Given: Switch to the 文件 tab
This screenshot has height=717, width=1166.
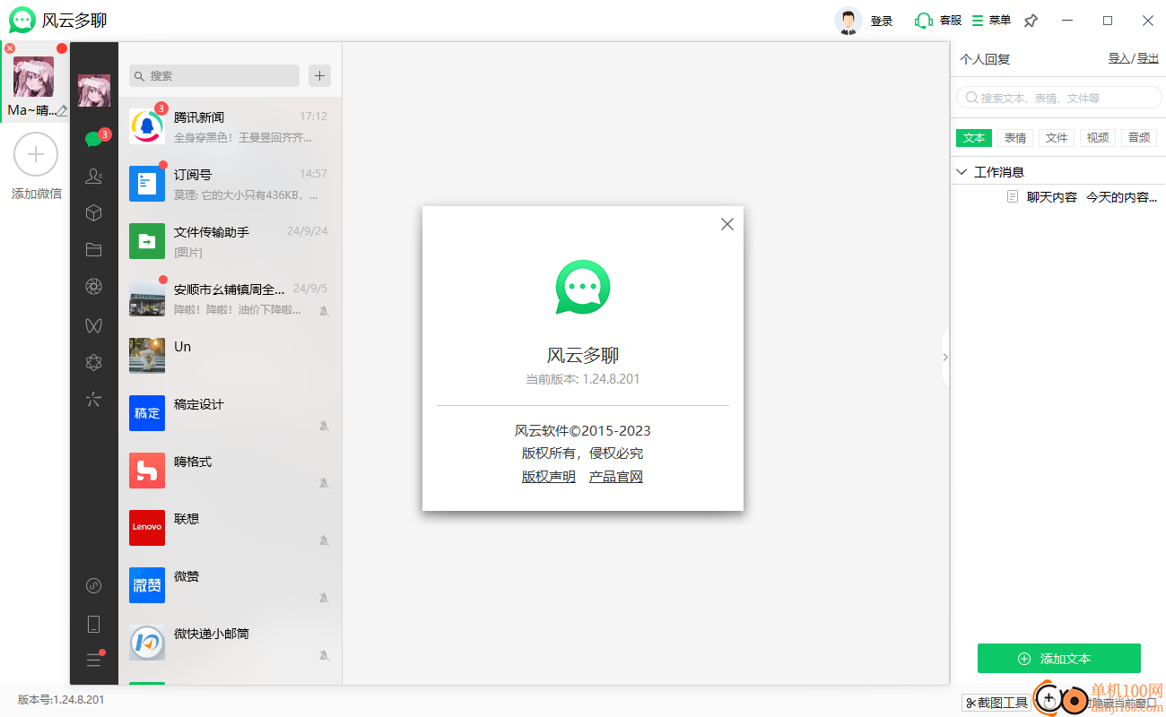Looking at the screenshot, I should tap(1057, 138).
